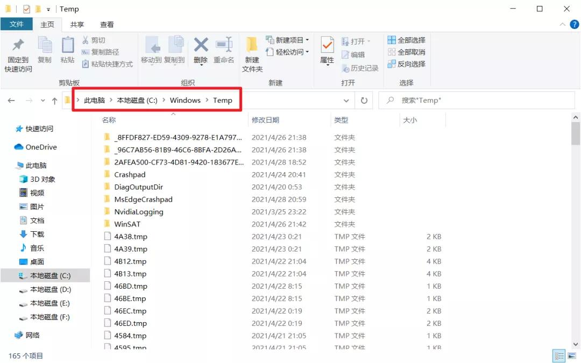Switch to the 查看 (View) ribbon tab
The width and height of the screenshot is (581, 363).
(106, 24)
